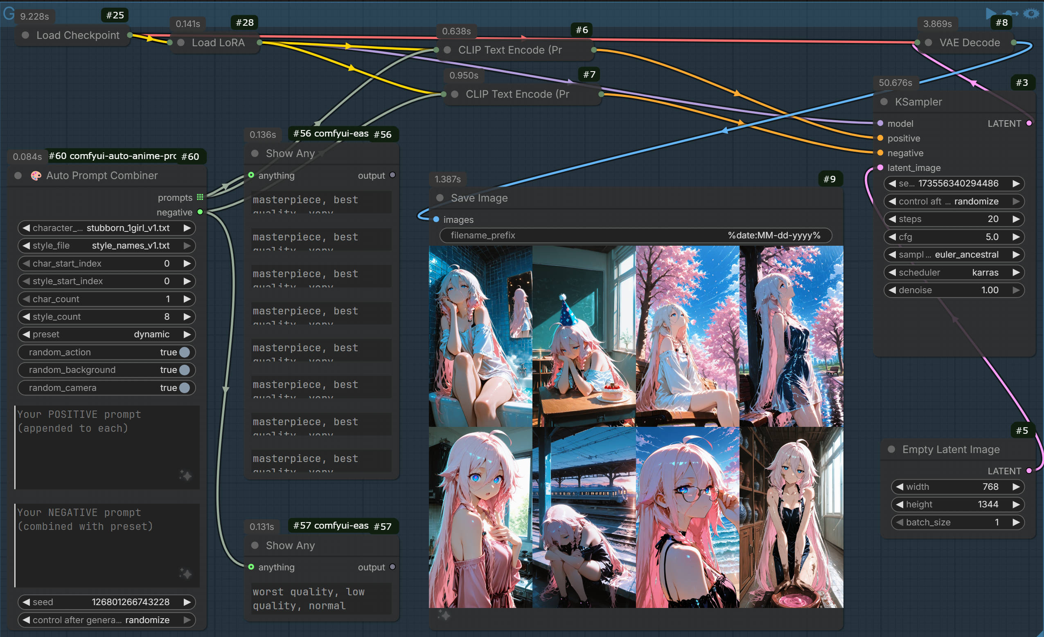1044x637 pixels.
Task: Click the prompts output grid port
Action: click(200, 197)
